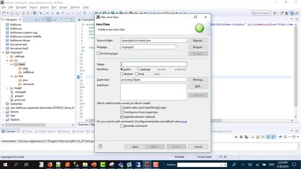Open the Project menu
The image size is (301, 169).
pyautogui.click(x=44, y=8)
